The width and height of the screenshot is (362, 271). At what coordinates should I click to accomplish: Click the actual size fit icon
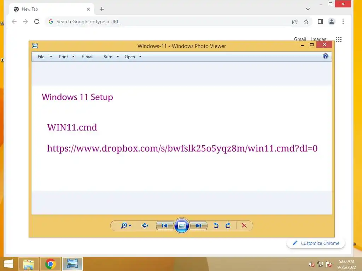145,225
